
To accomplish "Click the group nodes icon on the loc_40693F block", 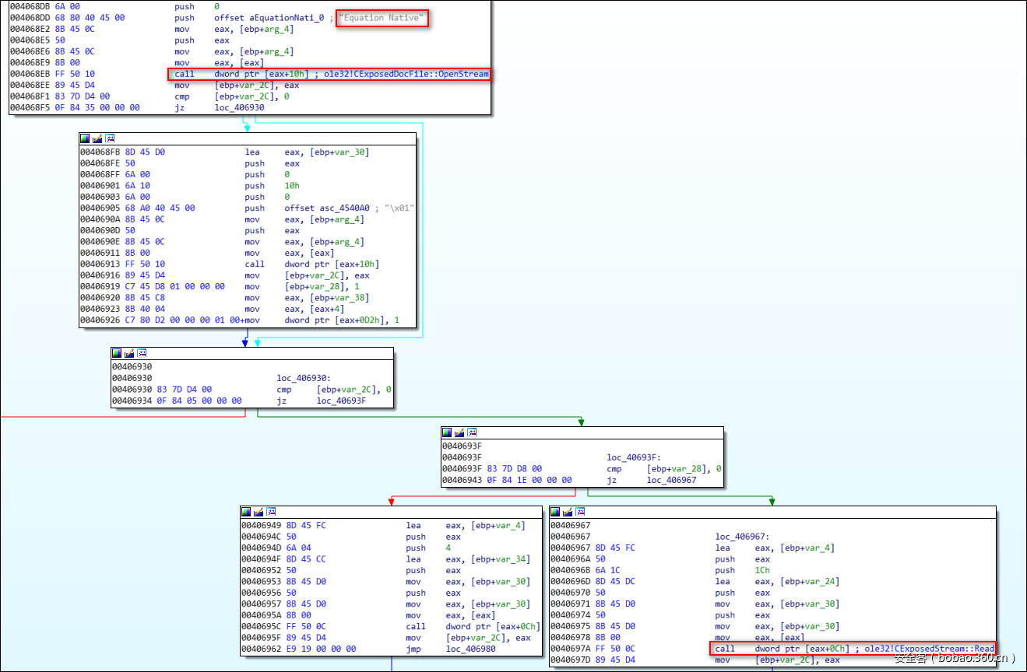I will [x=472, y=432].
